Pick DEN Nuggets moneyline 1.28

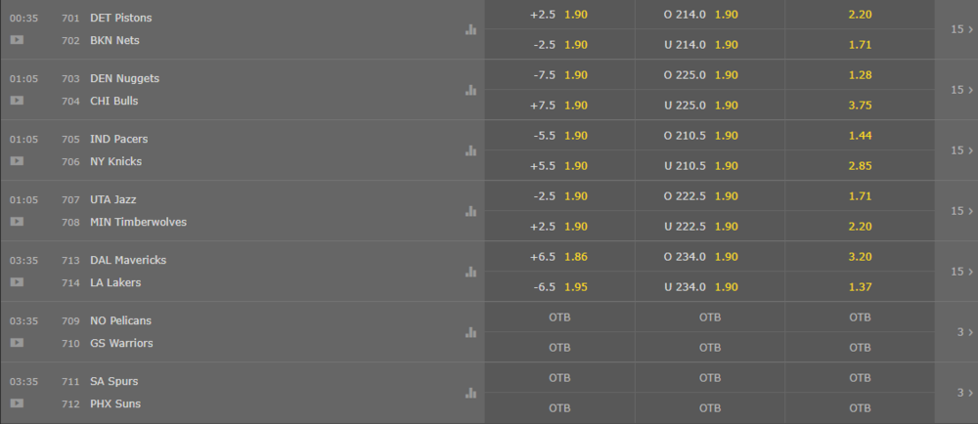(860, 74)
